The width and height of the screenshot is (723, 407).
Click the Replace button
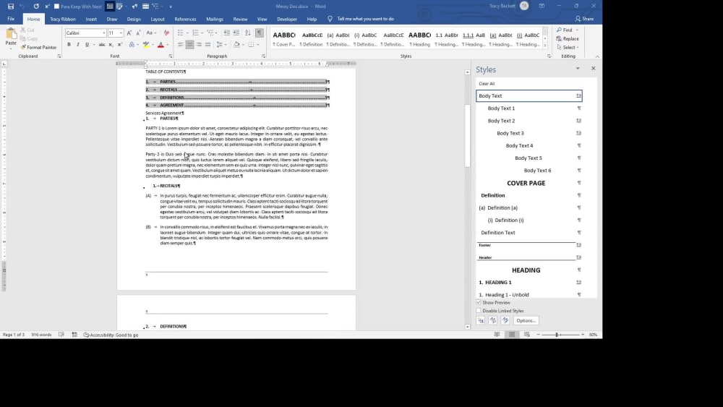pyautogui.click(x=568, y=39)
